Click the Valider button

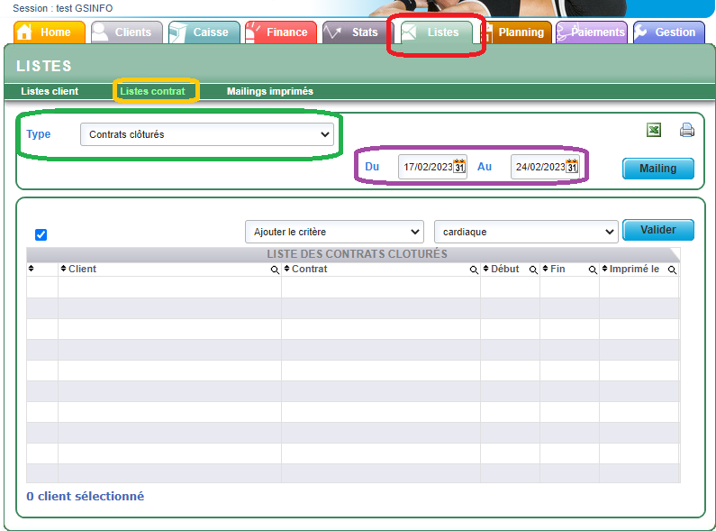(x=658, y=230)
